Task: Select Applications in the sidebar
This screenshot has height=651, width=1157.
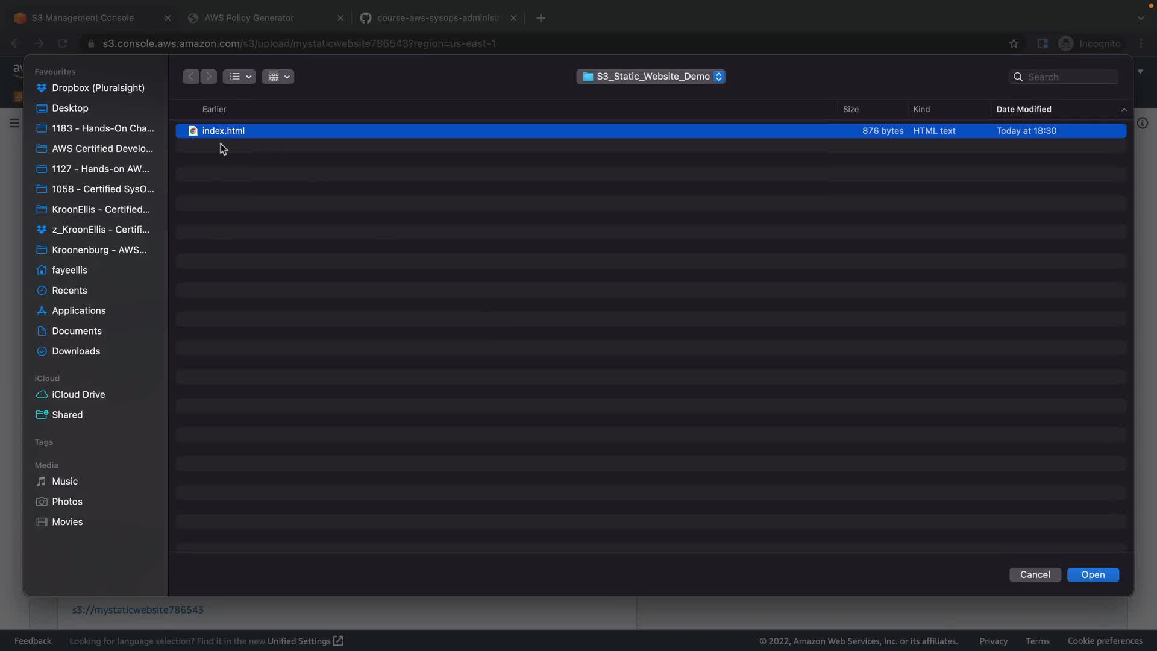Action: pos(78,310)
